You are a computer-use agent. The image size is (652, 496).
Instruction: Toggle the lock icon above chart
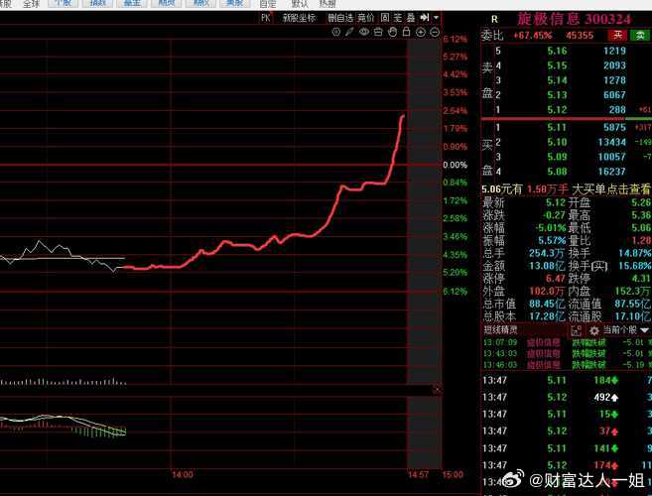coord(406,32)
